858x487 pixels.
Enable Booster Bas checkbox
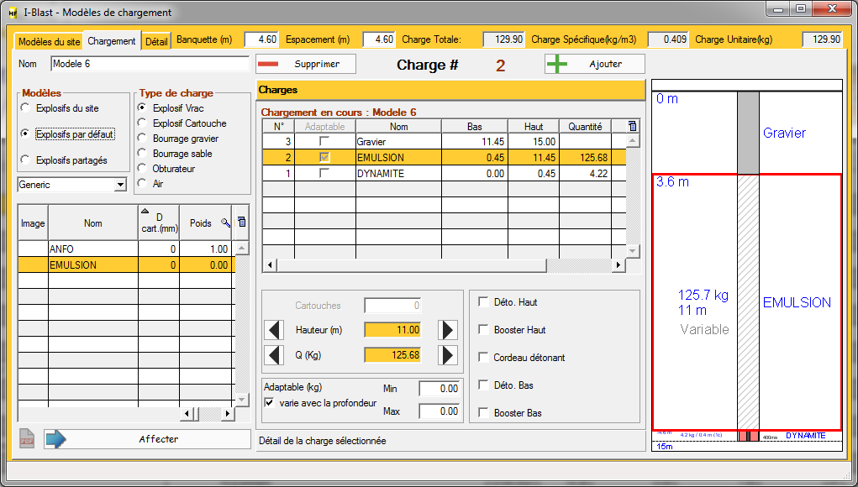pyautogui.click(x=484, y=412)
